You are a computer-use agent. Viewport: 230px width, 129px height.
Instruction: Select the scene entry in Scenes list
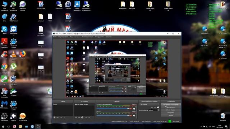coord(63,104)
